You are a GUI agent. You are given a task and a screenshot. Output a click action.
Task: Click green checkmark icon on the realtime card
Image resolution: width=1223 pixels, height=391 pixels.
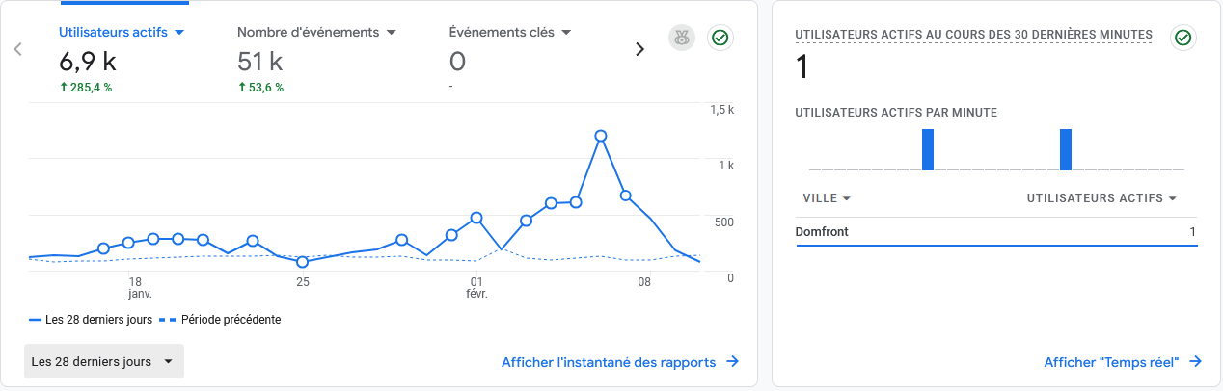click(1182, 39)
